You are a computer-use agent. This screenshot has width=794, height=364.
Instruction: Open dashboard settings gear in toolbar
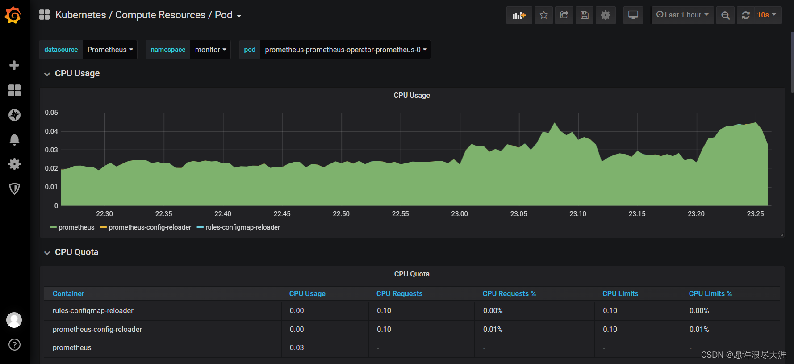pos(606,15)
